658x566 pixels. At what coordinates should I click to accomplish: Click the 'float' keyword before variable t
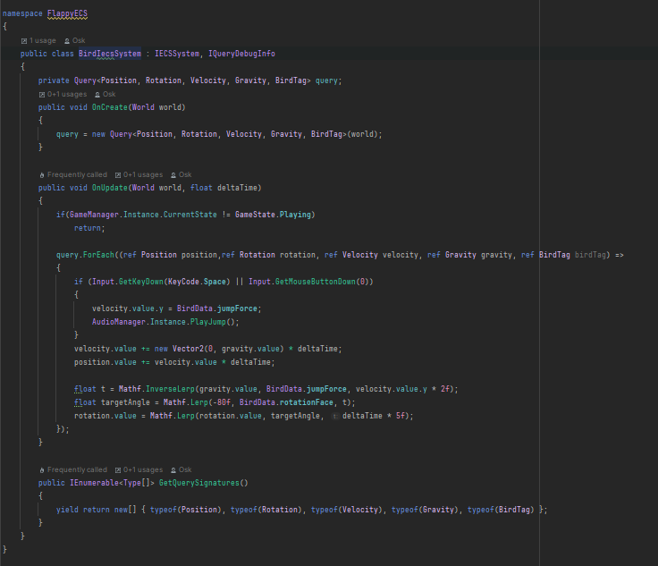pos(85,389)
